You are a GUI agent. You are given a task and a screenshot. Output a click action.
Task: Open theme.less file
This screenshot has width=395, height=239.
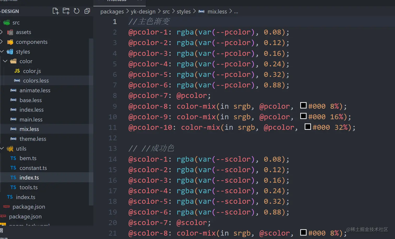[33, 139]
